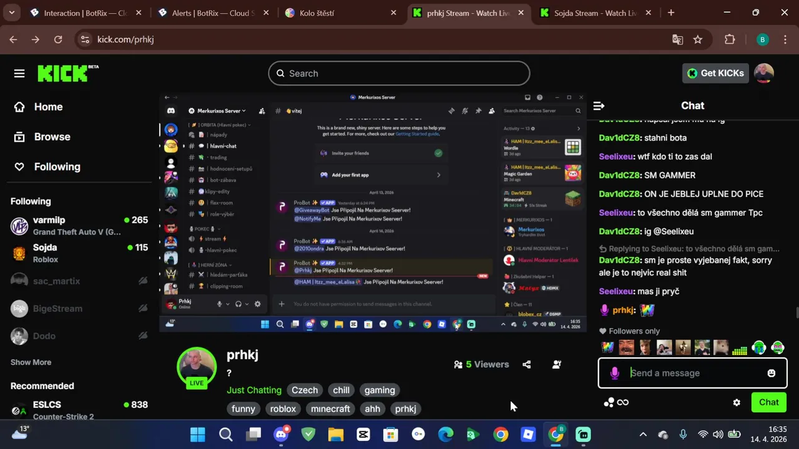
Task: Open the Kick sidebar hamburger menu
Action: (19, 74)
